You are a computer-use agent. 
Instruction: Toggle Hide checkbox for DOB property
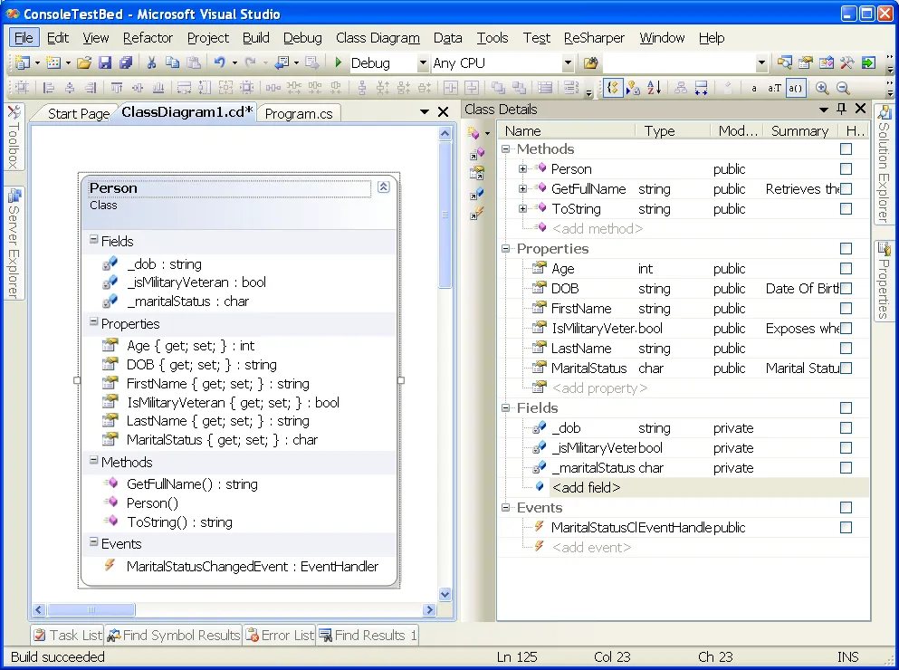pyautogui.click(x=846, y=289)
